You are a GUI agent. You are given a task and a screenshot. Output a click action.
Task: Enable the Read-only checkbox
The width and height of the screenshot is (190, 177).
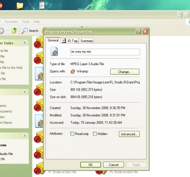(72, 134)
